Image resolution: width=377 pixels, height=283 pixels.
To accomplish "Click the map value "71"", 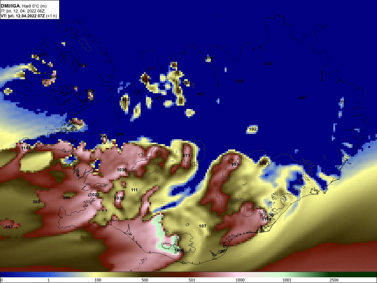I will click(x=342, y=102).
